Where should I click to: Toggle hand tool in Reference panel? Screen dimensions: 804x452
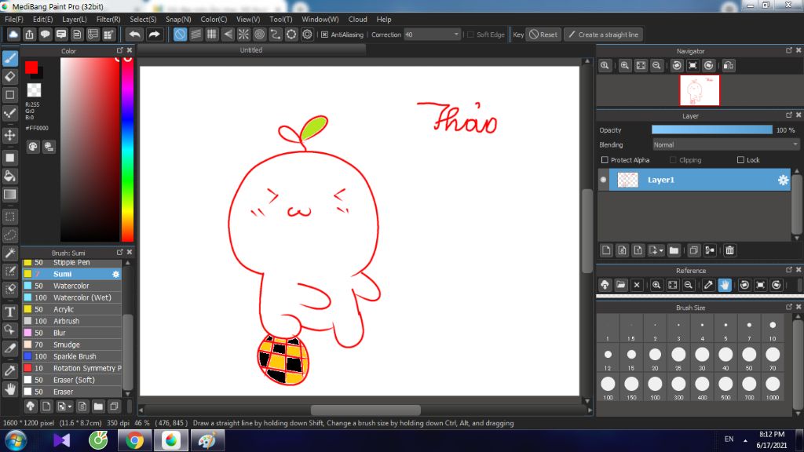(725, 285)
